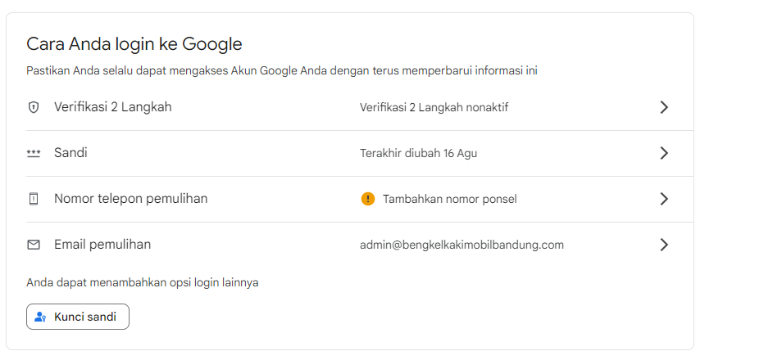Viewport: 773px width, 351px height.
Task: Click the Kunci sandi button
Action: coord(78,317)
